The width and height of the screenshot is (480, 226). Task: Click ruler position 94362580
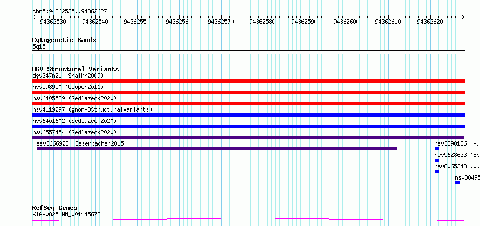pyautogui.click(x=263, y=22)
